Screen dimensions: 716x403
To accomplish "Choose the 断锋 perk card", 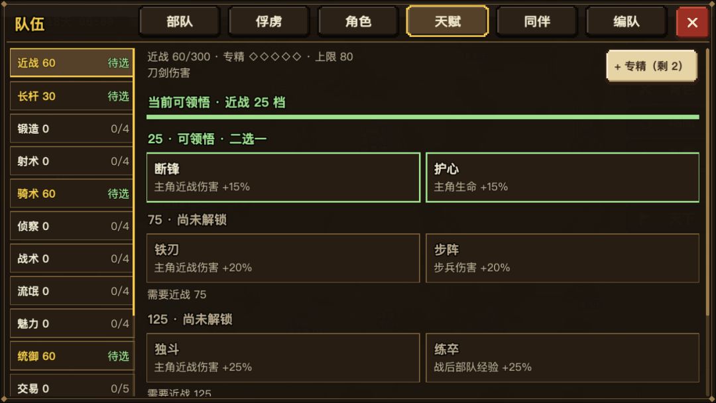I will (x=283, y=178).
